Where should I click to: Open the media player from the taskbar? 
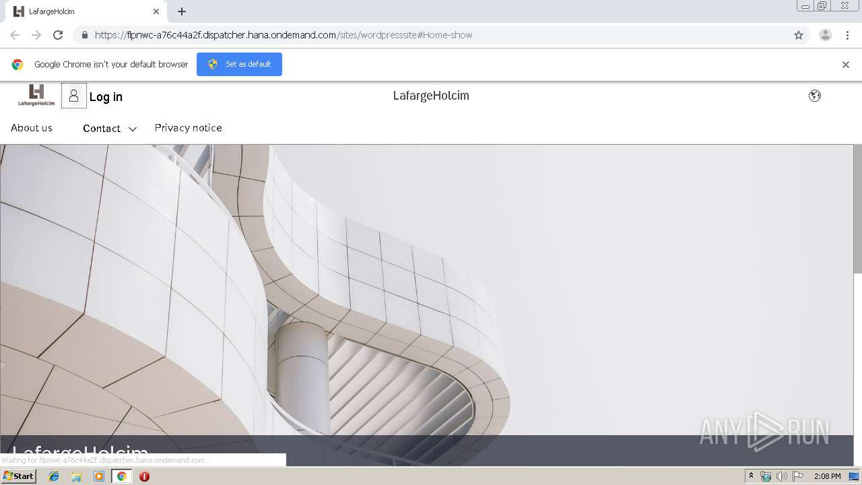click(x=99, y=476)
